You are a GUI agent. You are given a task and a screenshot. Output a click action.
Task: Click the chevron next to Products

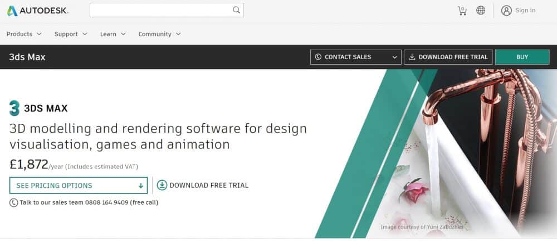coord(39,34)
